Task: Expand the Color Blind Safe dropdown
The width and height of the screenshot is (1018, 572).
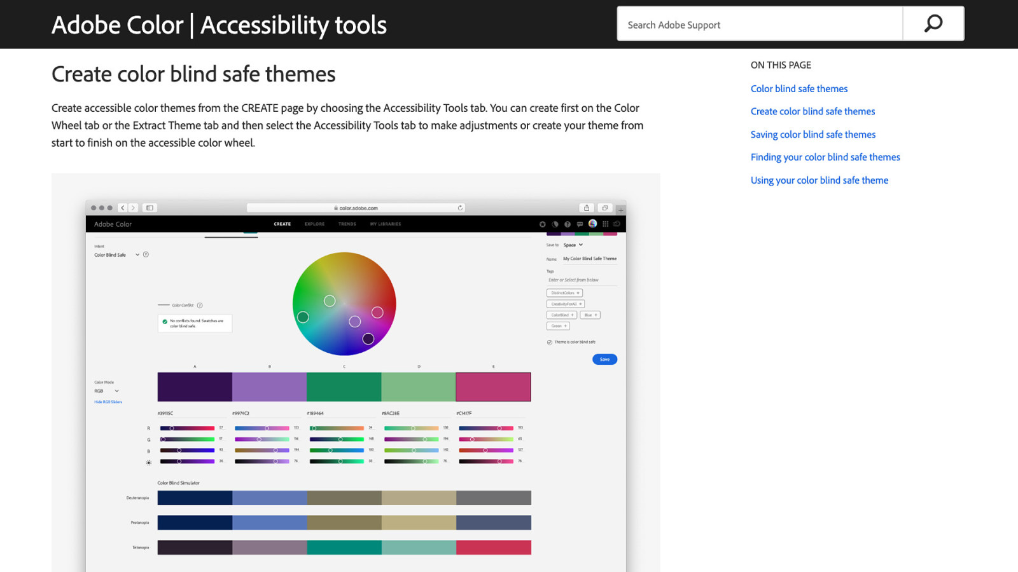Action: point(116,255)
